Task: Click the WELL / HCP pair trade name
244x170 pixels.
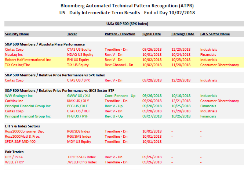Action: pos(14,162)
